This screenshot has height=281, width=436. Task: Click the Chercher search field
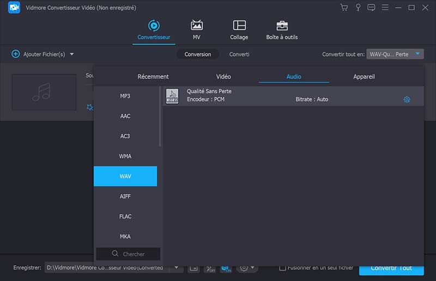[x=129, y=254]
